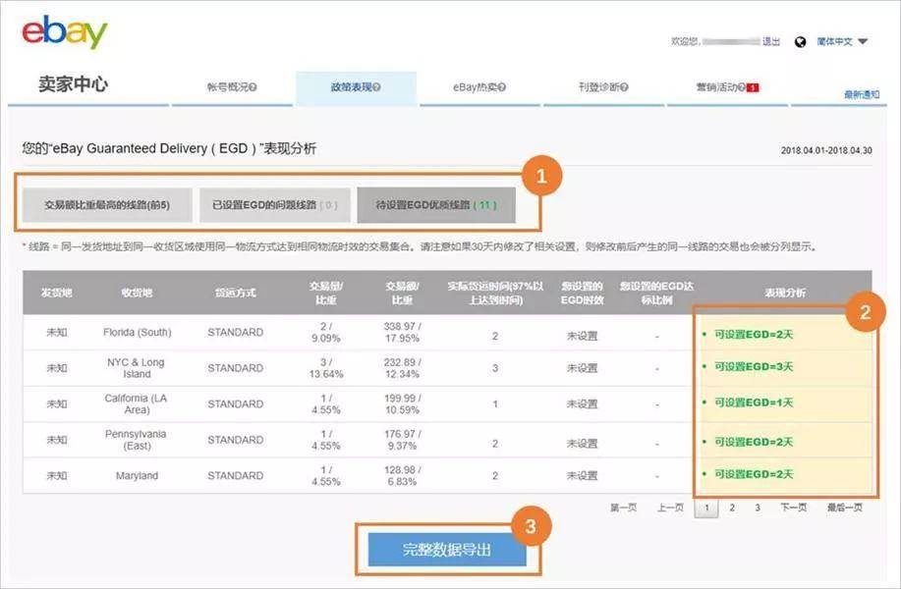Click the help icon beside 帐号概况
Image resolution: width=901 pixels, height=589 pixels.
pyautogui.click(x=253, y=87)
